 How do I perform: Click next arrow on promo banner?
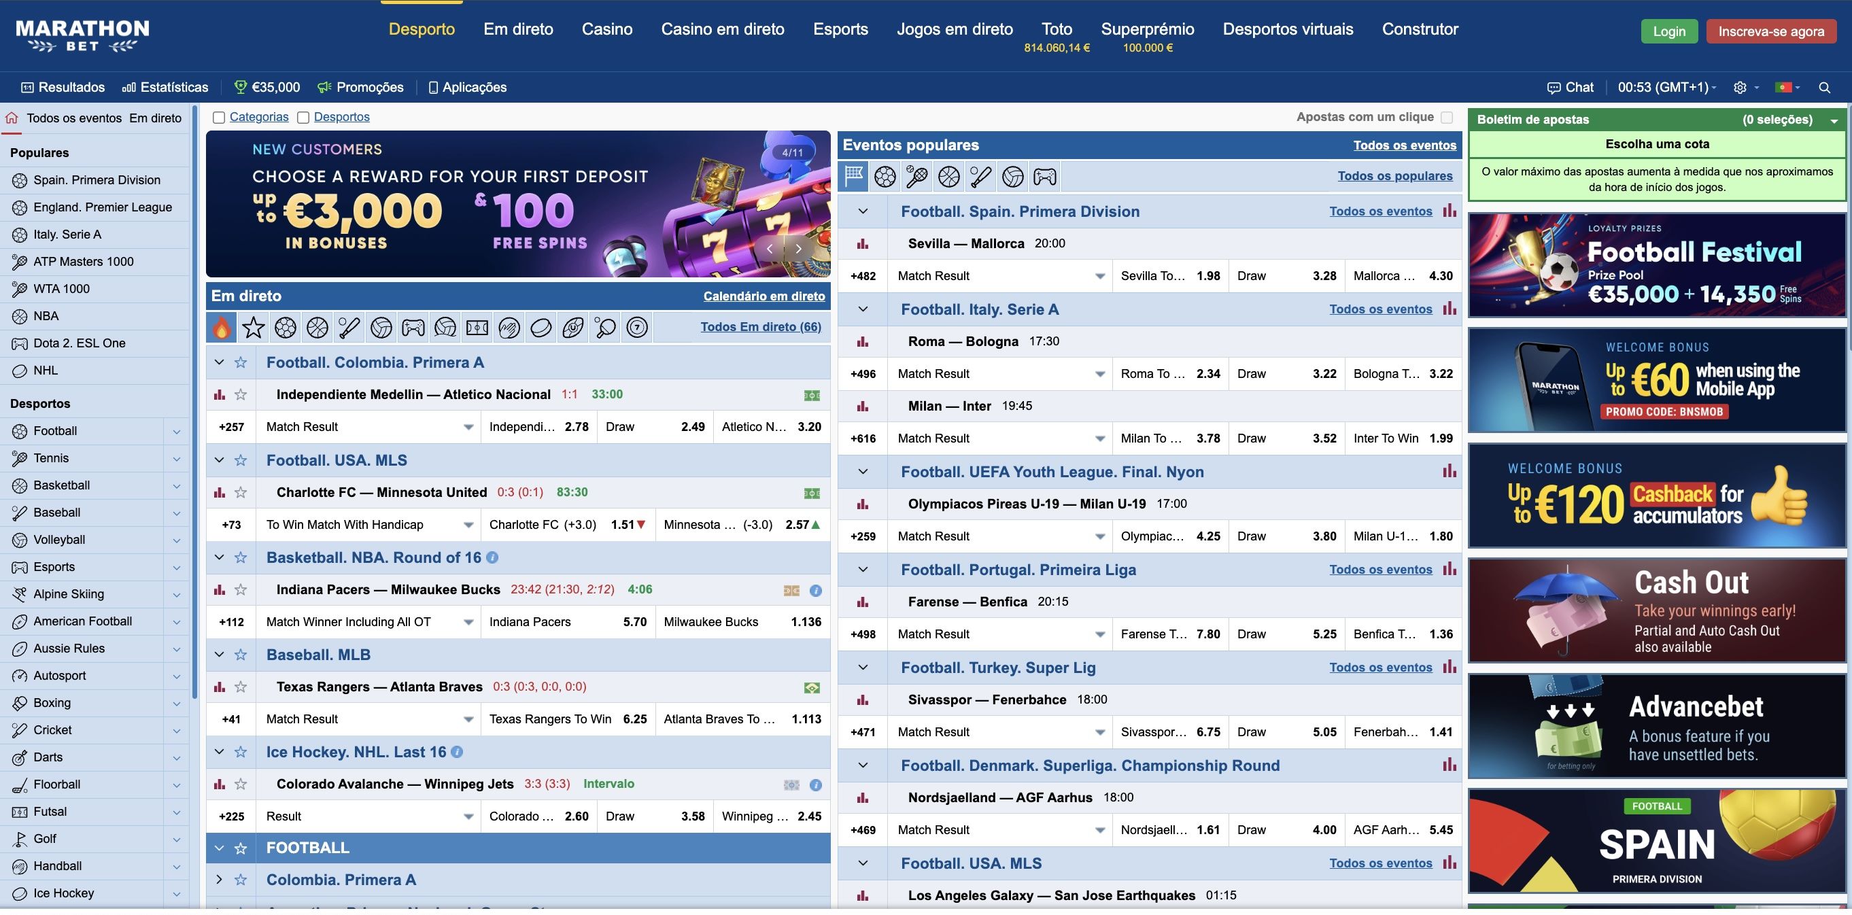[x=798, y=249]
